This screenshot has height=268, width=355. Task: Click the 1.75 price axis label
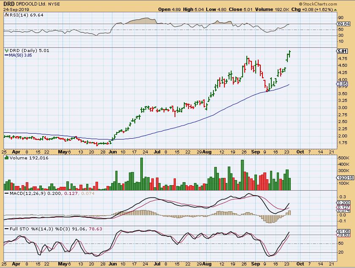pos(343,143)
